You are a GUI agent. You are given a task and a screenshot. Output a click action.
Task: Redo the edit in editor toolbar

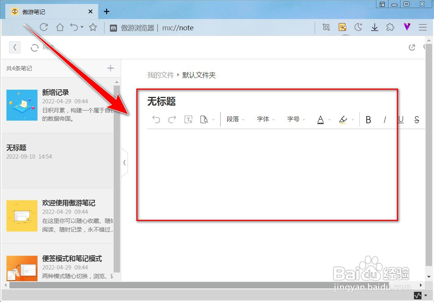172,120
